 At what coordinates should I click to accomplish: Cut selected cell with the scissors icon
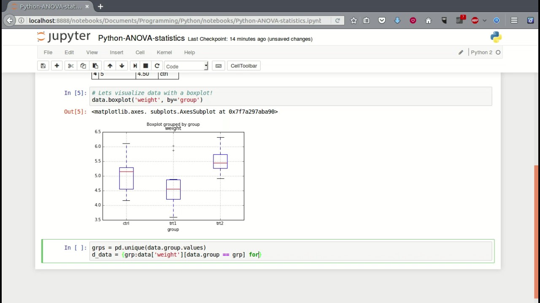click(x=71, y=66)
